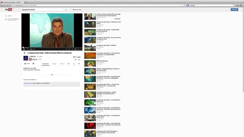Click the statistics chart icon below the video
The image size is (244, 137).
74,64
